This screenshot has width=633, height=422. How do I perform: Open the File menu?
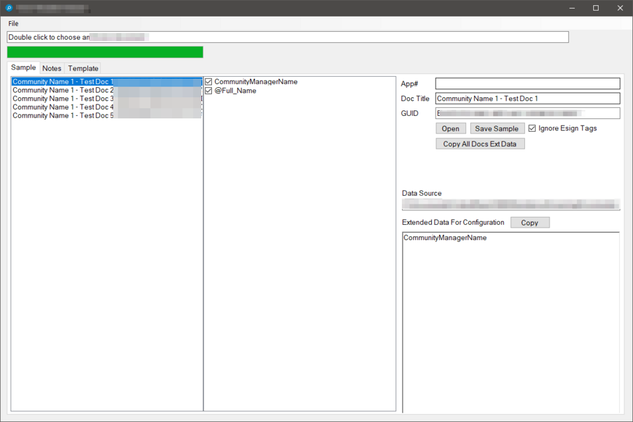coord(12,23)
